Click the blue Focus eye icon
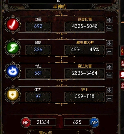 (13, 71)
